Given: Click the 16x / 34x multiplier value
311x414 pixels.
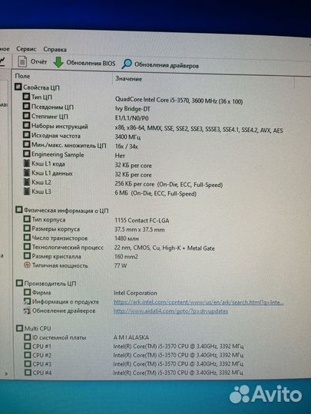Looking at the screenshot, I should pos(127,146).
